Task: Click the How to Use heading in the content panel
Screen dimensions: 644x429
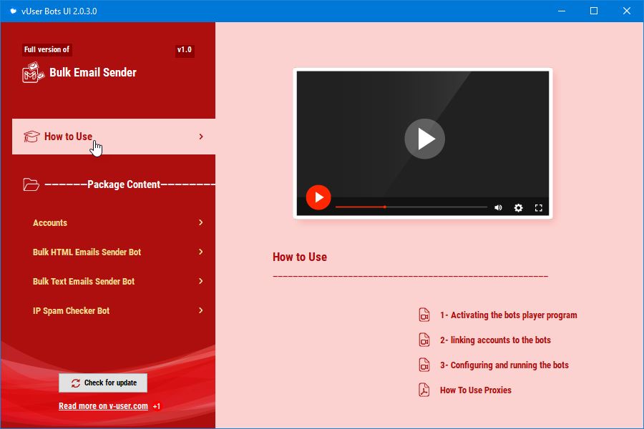Action: point(300,257)
